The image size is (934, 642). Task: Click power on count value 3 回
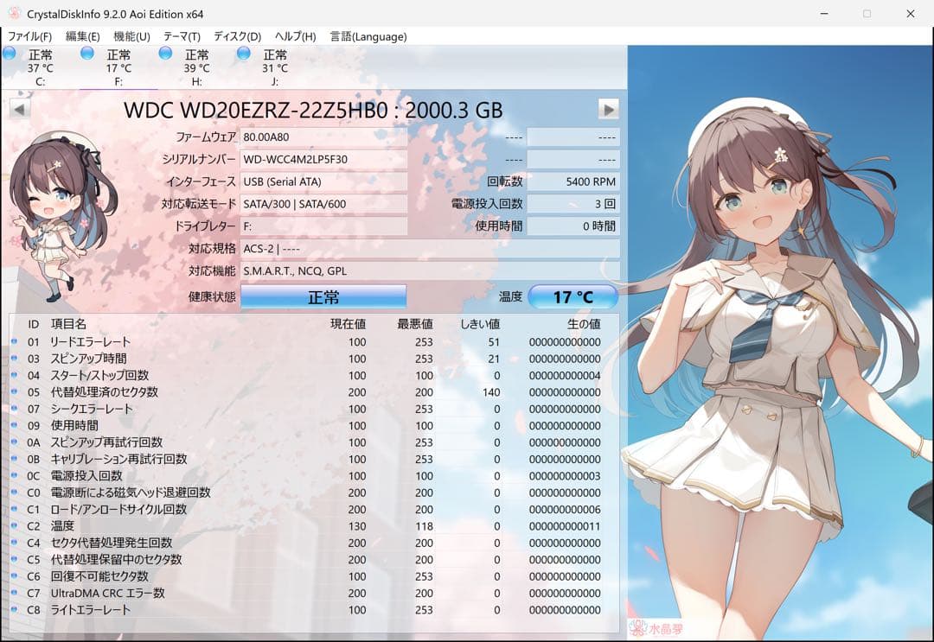573,204
